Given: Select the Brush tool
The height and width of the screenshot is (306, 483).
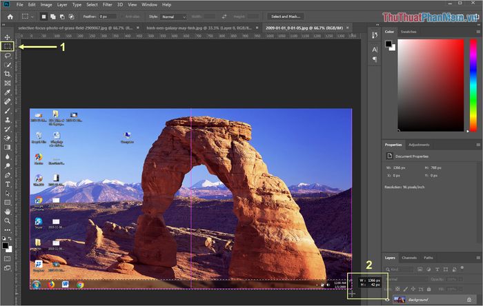Looking at the screenshot, I should [8, 111].
